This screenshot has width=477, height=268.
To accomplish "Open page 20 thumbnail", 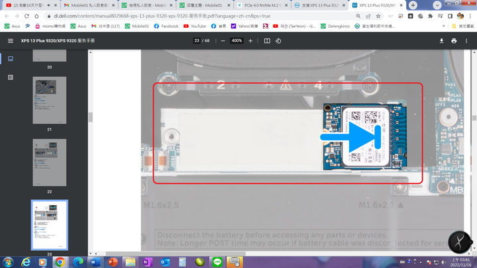I will [x=49, y=56].
